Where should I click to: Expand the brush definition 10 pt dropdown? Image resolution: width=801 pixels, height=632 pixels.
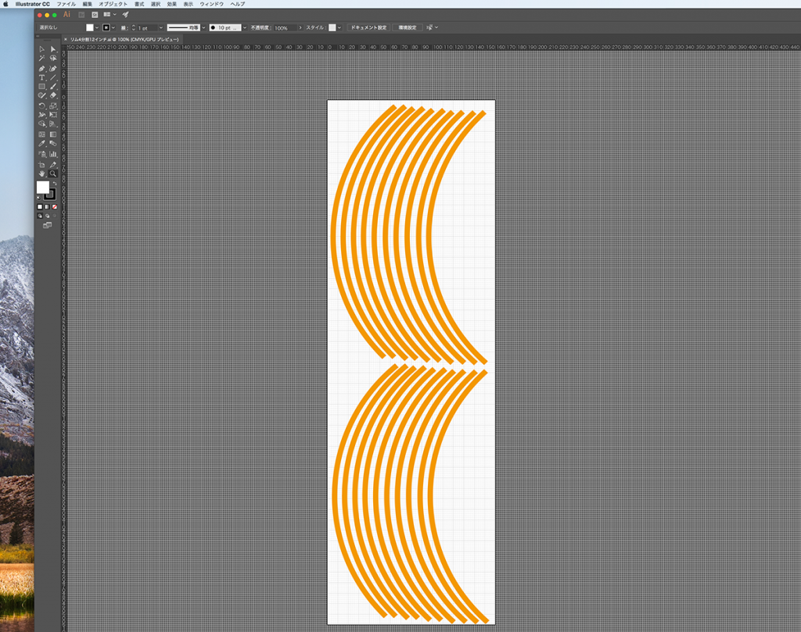(x=242, y=27)
